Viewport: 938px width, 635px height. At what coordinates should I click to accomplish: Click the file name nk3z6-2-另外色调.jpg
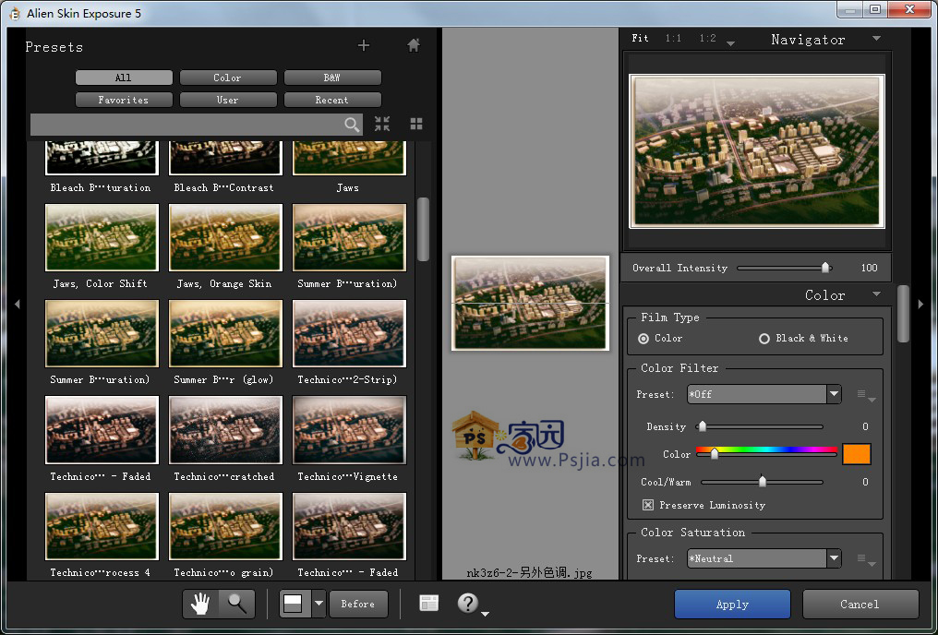pos(529,572)
